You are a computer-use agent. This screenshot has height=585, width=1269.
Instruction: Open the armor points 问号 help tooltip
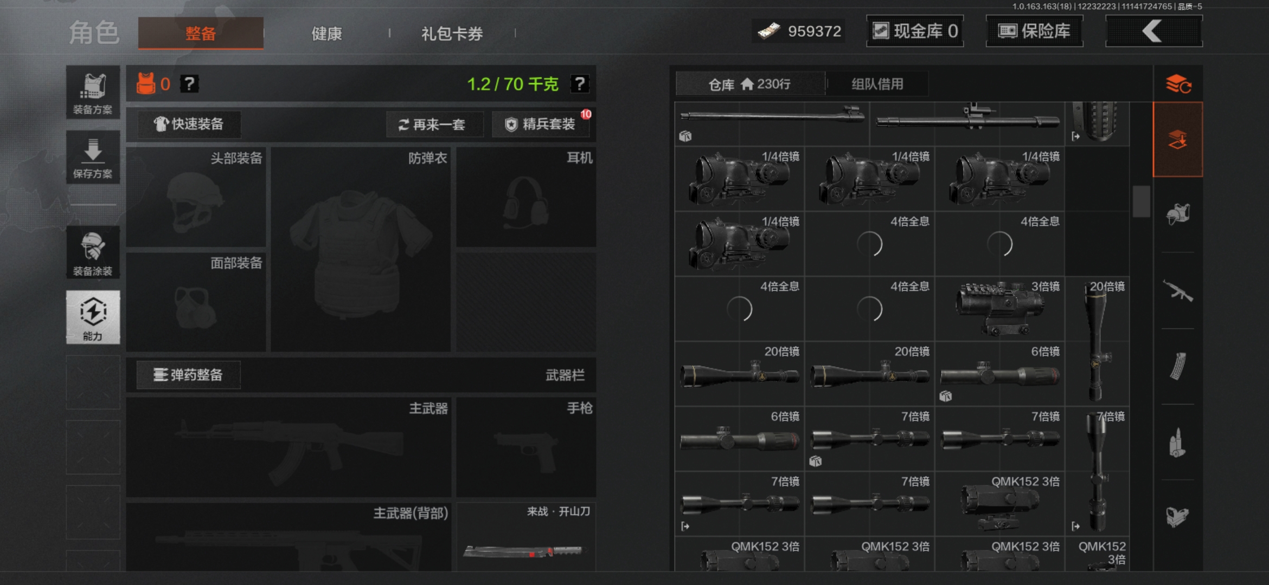[189, 84]
